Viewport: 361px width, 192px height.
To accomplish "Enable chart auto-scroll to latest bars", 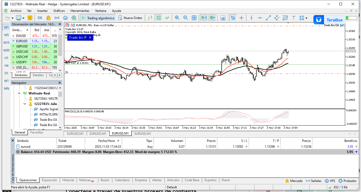I will coord(204,18).
